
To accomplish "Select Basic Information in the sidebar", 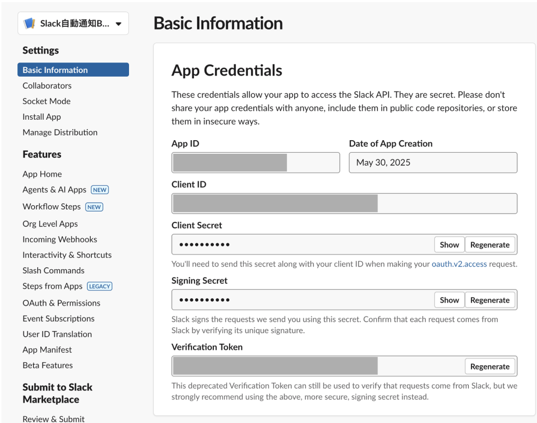I will [73, 70].
